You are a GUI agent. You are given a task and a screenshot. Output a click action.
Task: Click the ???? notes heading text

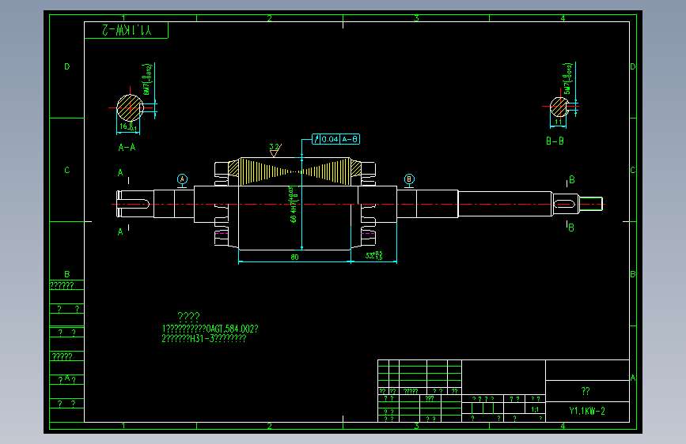coord(188,316)
